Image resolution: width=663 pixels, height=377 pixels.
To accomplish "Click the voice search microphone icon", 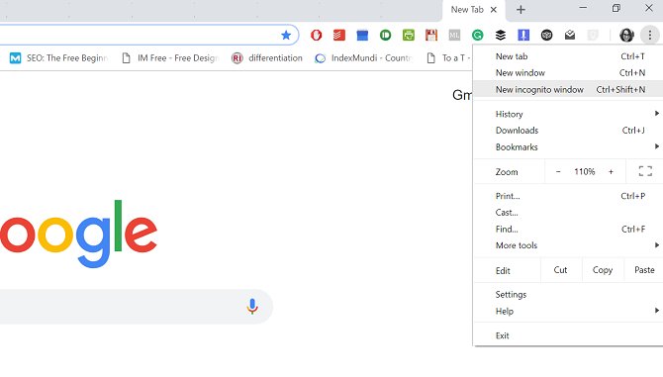I will 252,307.
